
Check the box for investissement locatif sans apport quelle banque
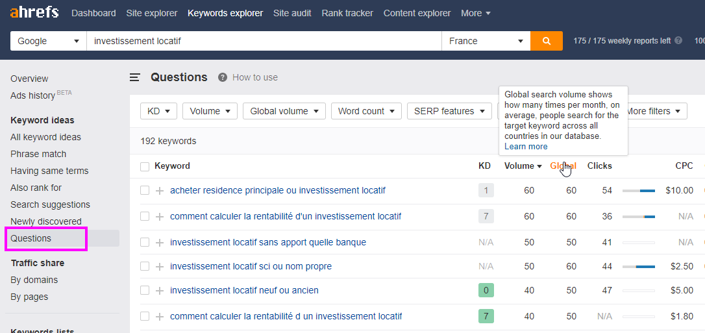[x=144, y=242]
